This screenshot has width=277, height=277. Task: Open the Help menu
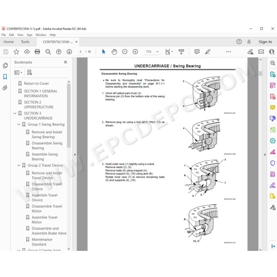[x=53, y=35]
